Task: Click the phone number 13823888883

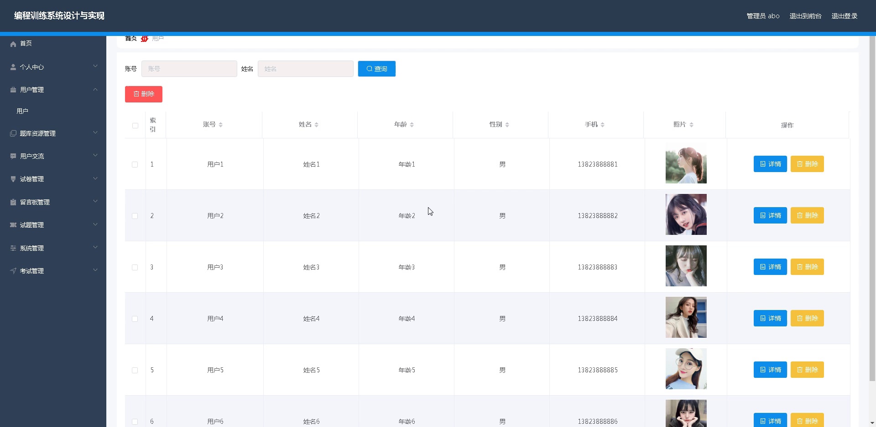Action: point(597,267)
